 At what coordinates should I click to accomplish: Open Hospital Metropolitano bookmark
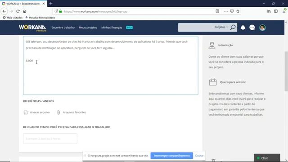(40, 18)
